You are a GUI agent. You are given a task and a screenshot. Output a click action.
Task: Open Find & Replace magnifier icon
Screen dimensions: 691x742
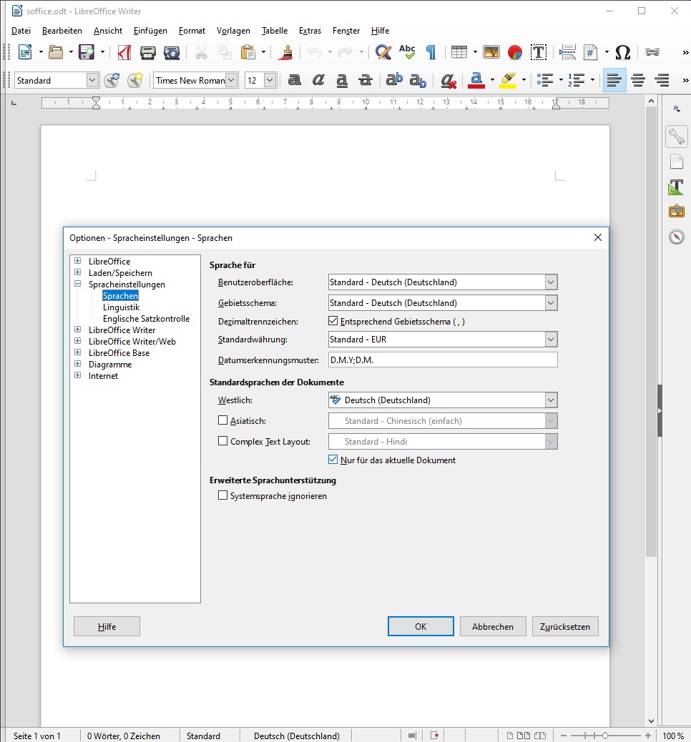(x=383, y=52)
